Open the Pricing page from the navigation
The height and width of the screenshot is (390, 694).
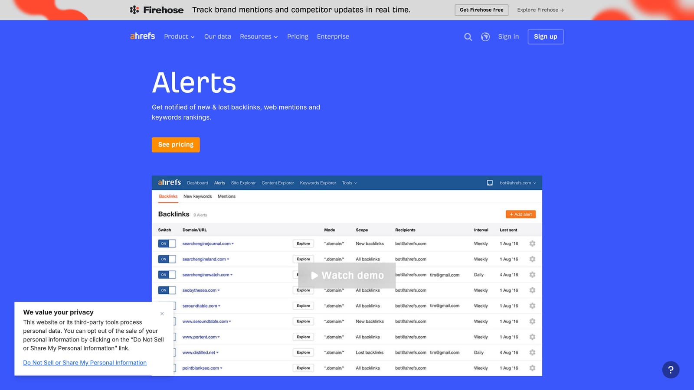point(298,37)
